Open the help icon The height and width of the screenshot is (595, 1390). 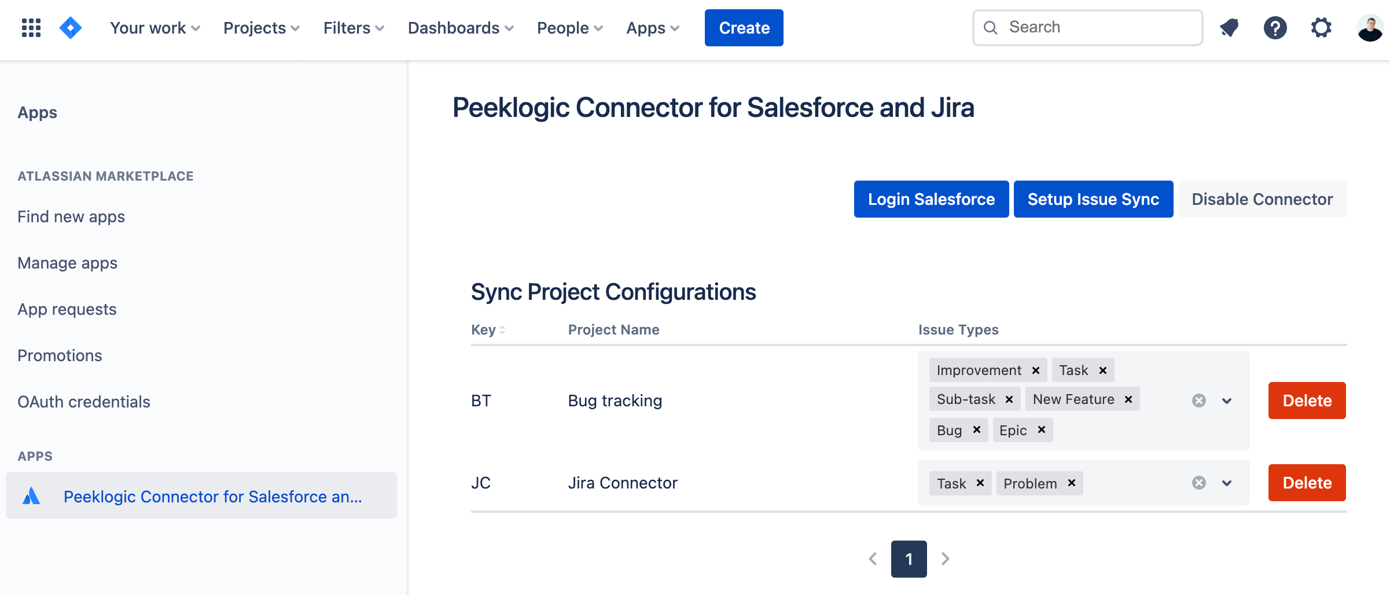click(x=1275, y=27)
